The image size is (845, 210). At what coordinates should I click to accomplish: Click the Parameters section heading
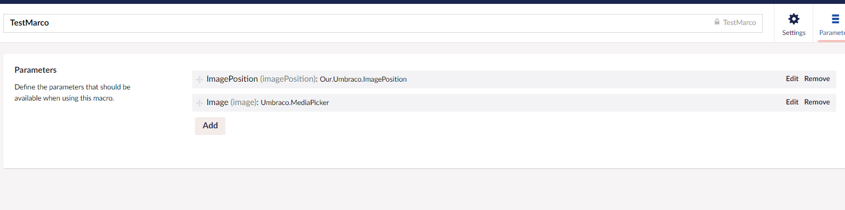(x=36, y=70)
